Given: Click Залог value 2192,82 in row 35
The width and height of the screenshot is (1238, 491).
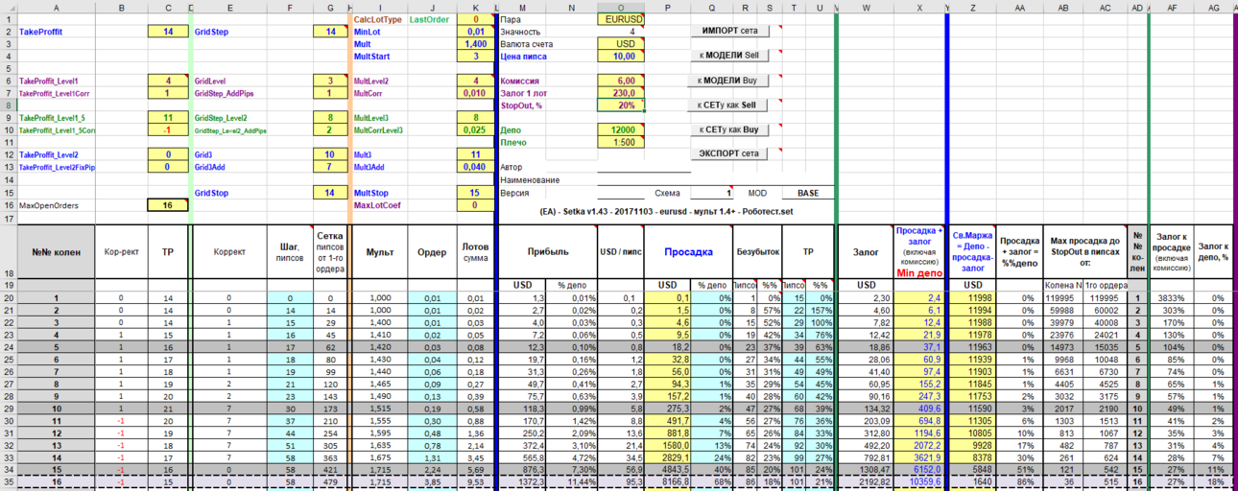Looking at the screenshot, I should tap(867, 481).
